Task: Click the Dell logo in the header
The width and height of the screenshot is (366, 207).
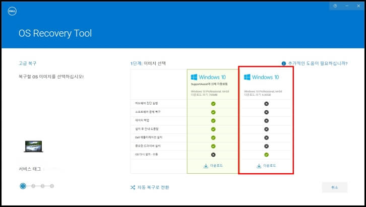Action: tap(12, 11)
